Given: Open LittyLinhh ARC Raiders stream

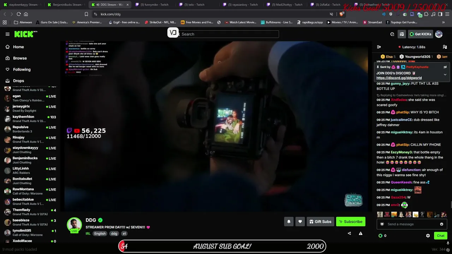Looking at the screenshot, I should pyautogui.click(x=30, y=170).
